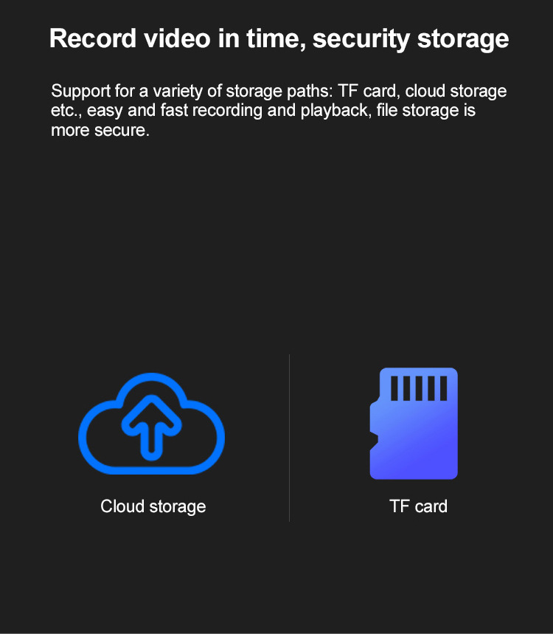This screenshot has height=634, width=553.
Task: Select the "TF card" label below the card
Action: tap(419, 506)
